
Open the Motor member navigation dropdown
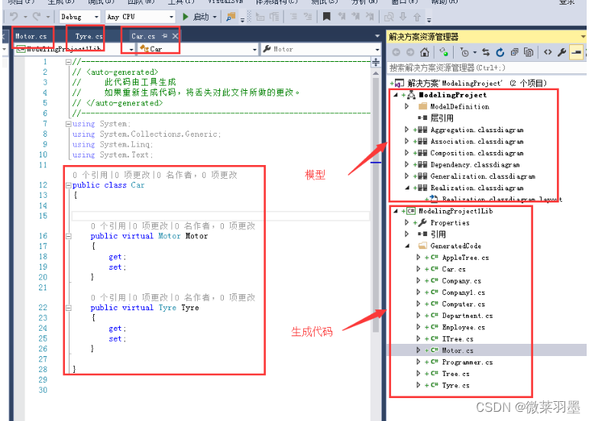(377, 49)
